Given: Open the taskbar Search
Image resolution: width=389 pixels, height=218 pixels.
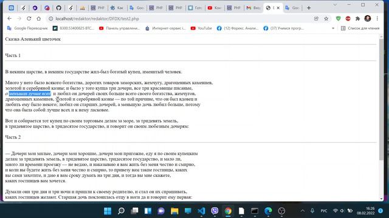Looking at the screenshot, I should pos(121,211).
